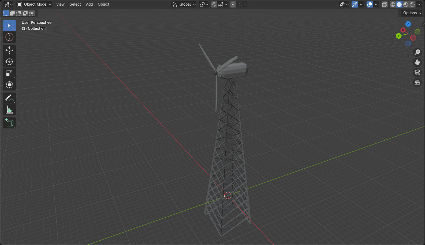Set selection mode to new selection
This screenshot has height=245, width=425.
[x=6, y=13]
